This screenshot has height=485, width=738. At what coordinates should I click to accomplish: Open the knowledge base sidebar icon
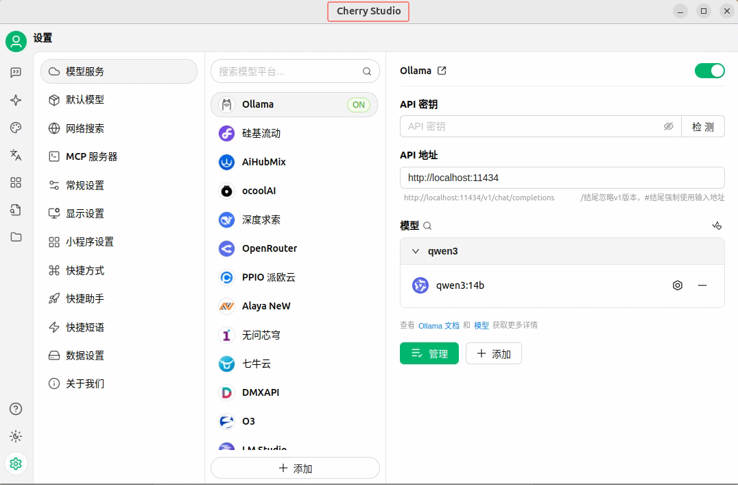coord(16,209)
